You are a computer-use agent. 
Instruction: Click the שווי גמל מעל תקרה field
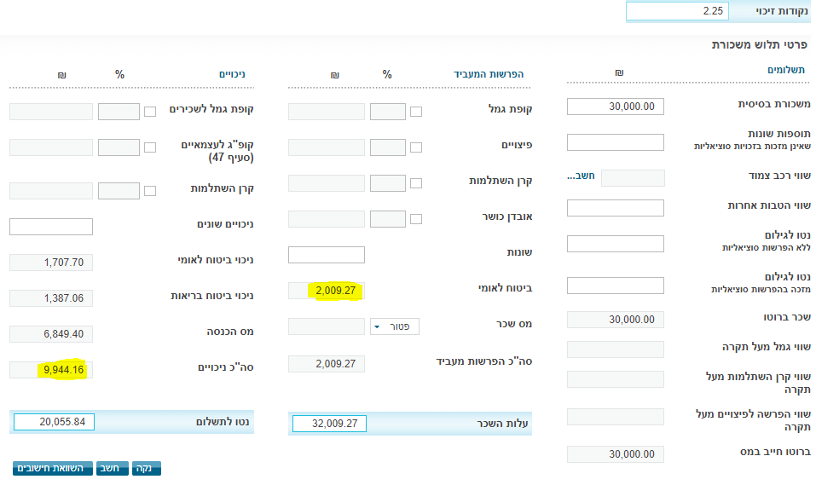[615, 349]
